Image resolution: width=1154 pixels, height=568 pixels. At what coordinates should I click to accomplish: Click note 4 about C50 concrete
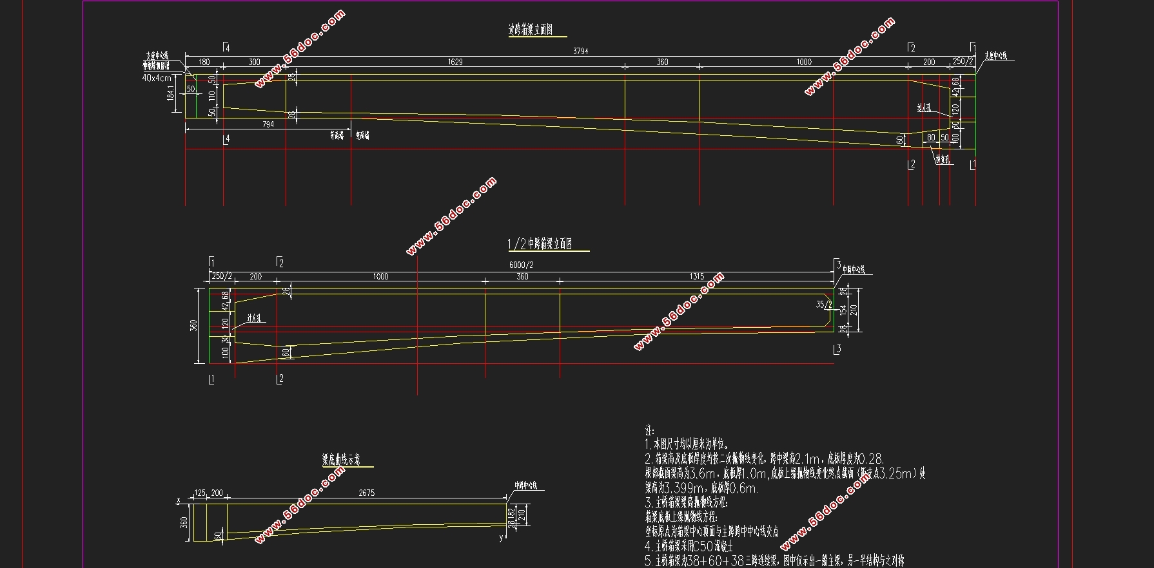[x=689, y=546]
